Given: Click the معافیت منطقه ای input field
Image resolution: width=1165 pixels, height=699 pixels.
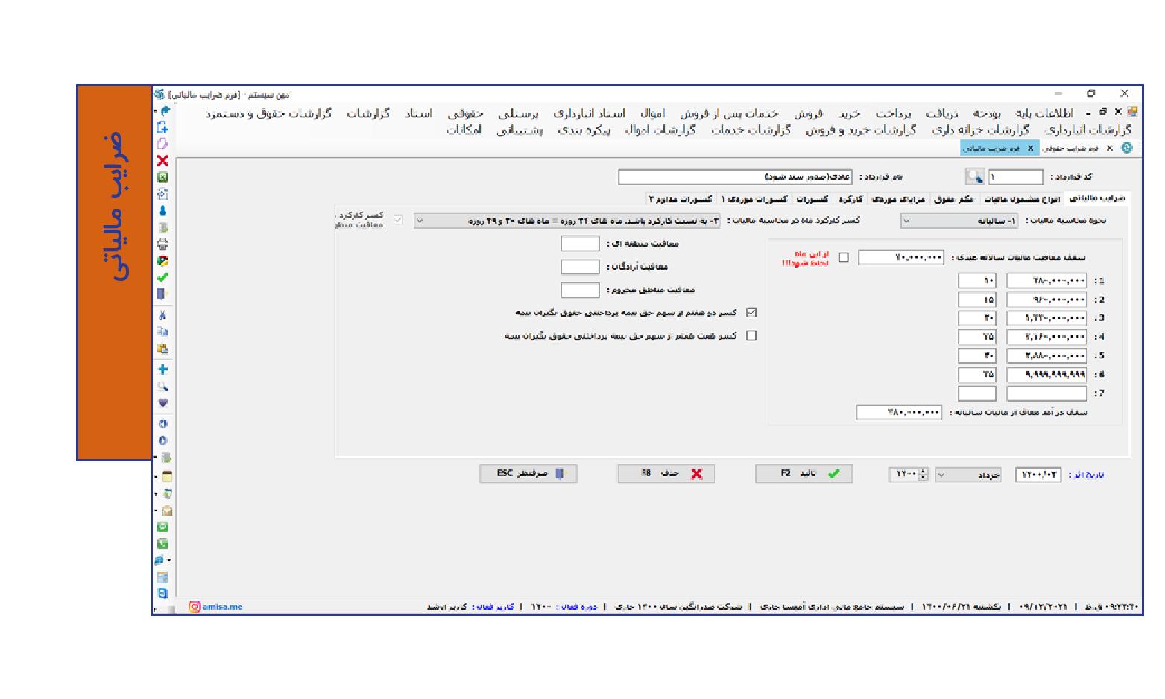Looking at the screenshot, I should tap(580, 244).
